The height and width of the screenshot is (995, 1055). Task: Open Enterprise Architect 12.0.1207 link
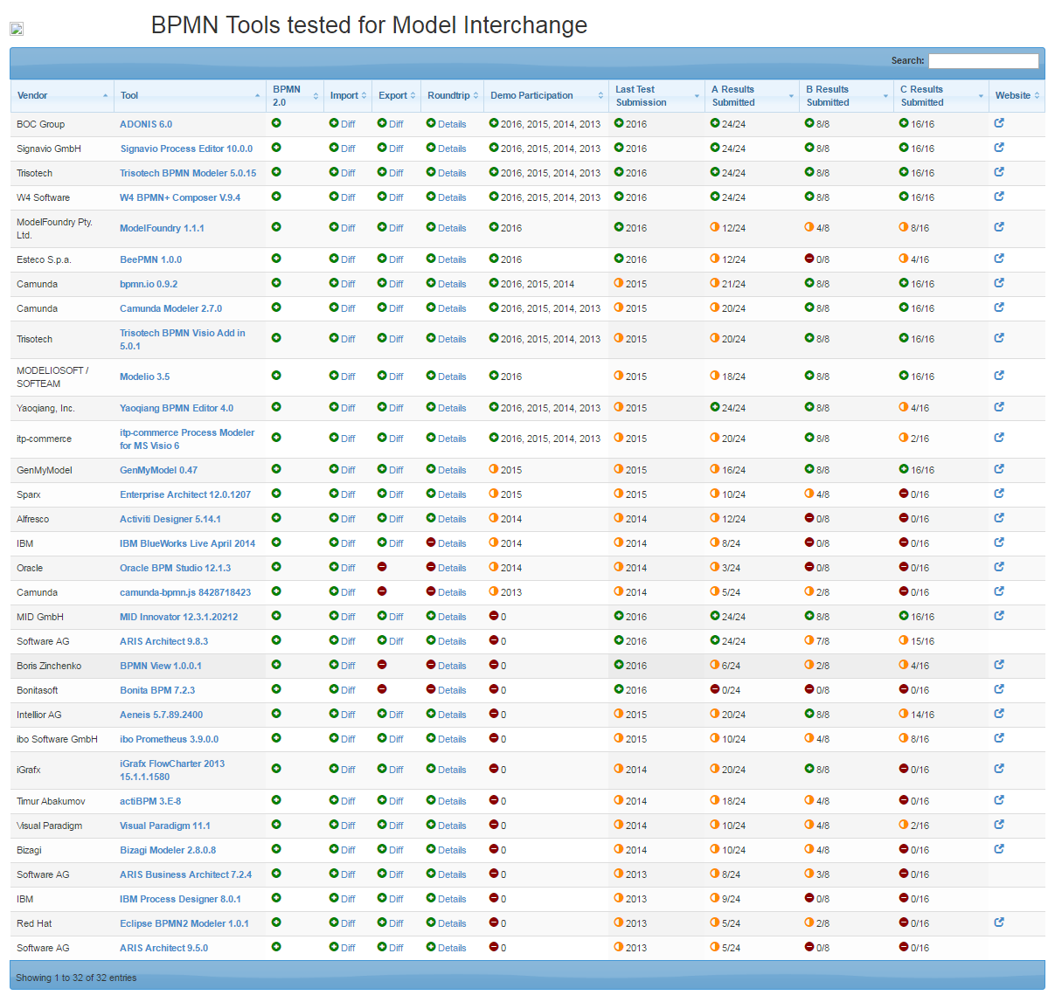click(x=185, y=494)
